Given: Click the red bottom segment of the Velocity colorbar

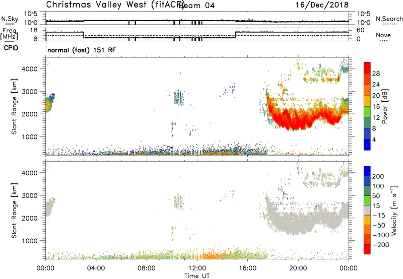Looking at the screenshot, I should [367, 249].
